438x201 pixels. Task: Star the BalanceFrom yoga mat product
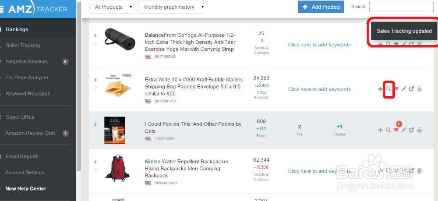point(95,43)
